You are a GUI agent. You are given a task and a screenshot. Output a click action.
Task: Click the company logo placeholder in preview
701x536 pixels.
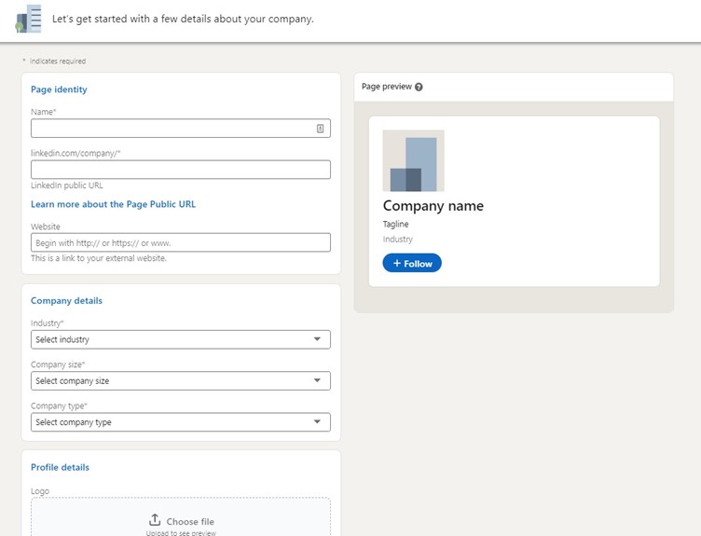point(413,160)
